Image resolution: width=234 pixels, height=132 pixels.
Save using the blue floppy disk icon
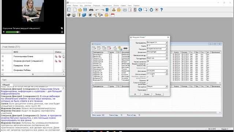point(85,10)
